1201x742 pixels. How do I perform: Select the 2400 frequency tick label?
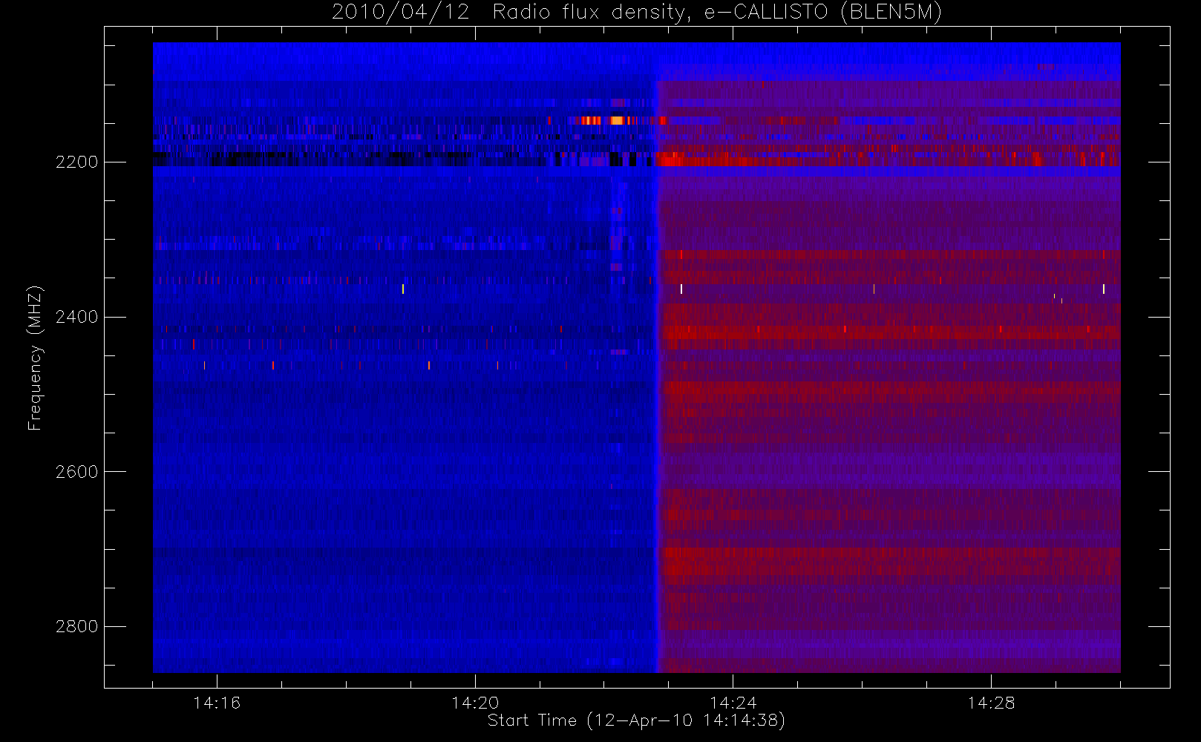click(76, 318)
